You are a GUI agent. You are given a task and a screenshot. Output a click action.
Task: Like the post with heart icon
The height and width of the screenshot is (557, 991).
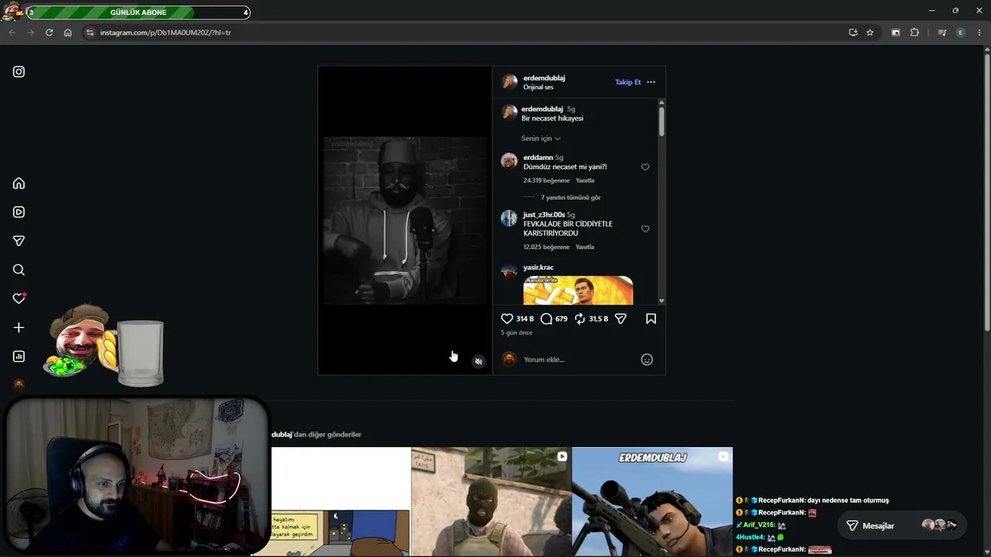coord(507,319)
